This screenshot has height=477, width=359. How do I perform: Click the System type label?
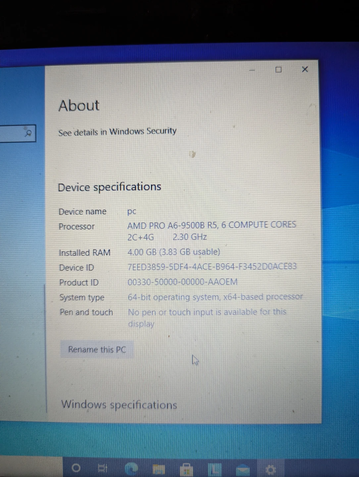pyautogui.click(x=82, y=297)
